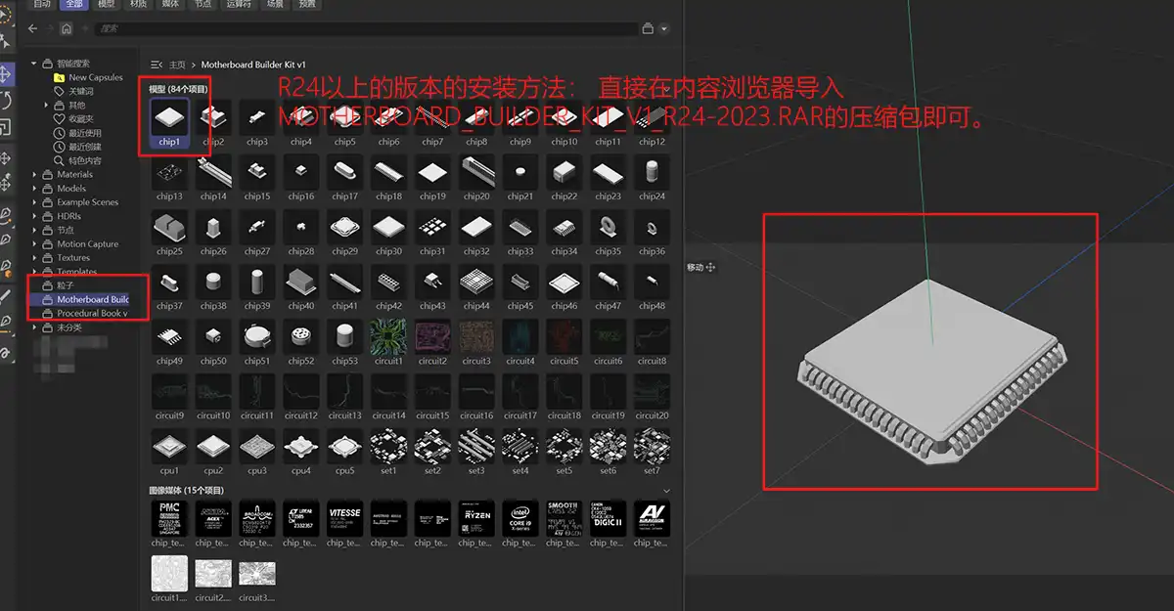Image resolution: width=1174 pixels, height=611 pixels.
Task: Toggle the tree panel icon before 主页
Action: pyautogui.click(x=156, y=65)
